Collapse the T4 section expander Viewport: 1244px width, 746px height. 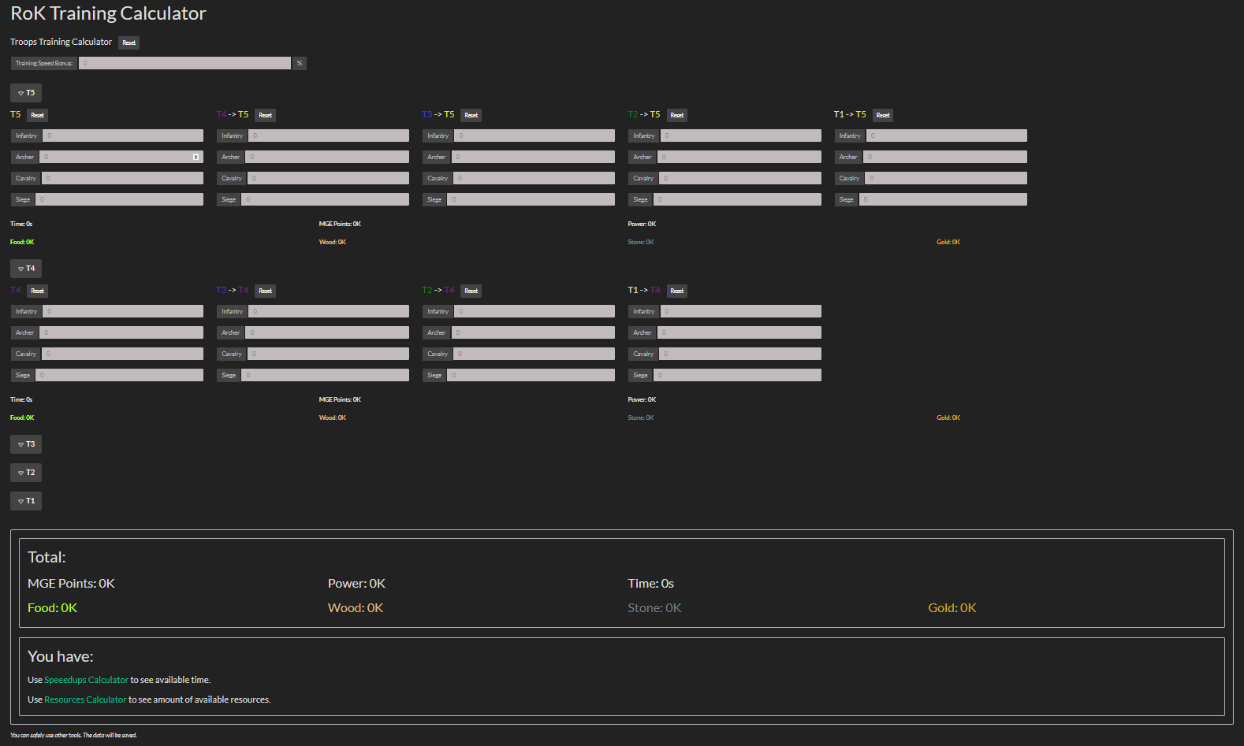26,269
